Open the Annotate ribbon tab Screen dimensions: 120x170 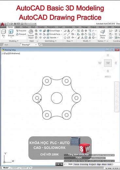pos(69,27)
